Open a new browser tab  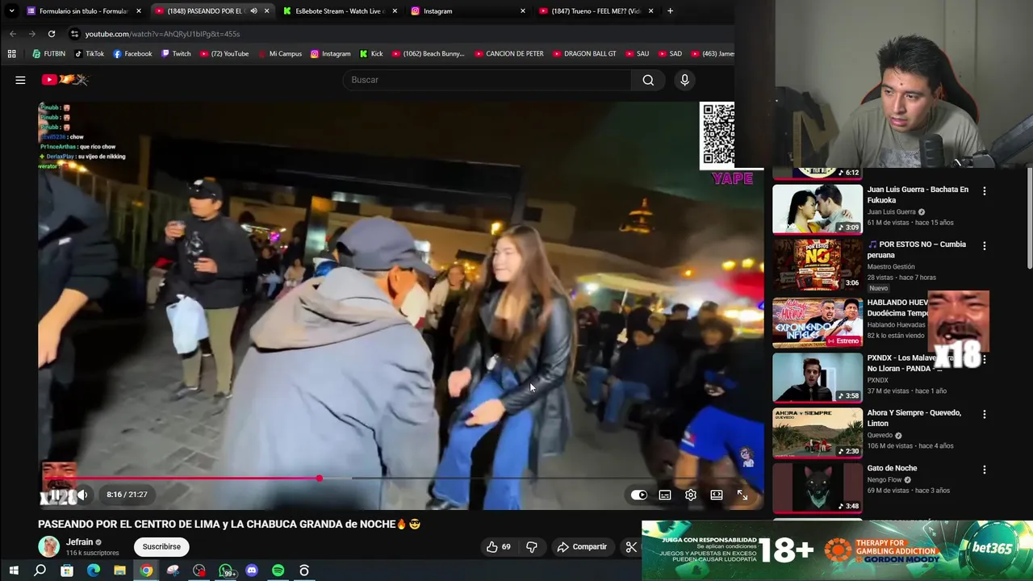pos(670,11)
